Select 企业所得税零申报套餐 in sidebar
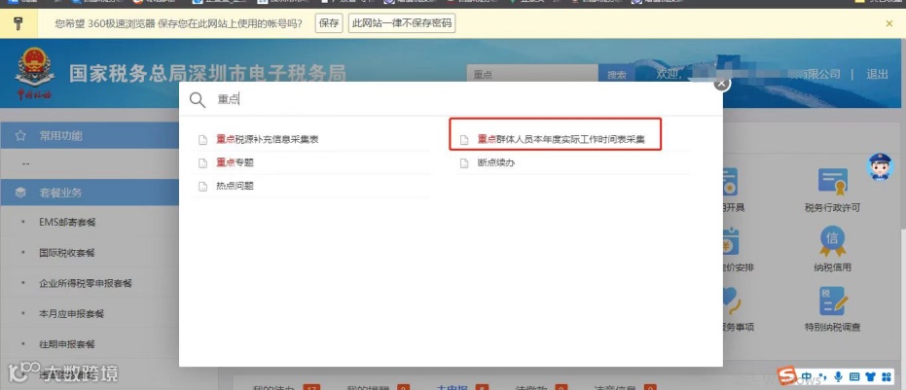 point(86,283)
